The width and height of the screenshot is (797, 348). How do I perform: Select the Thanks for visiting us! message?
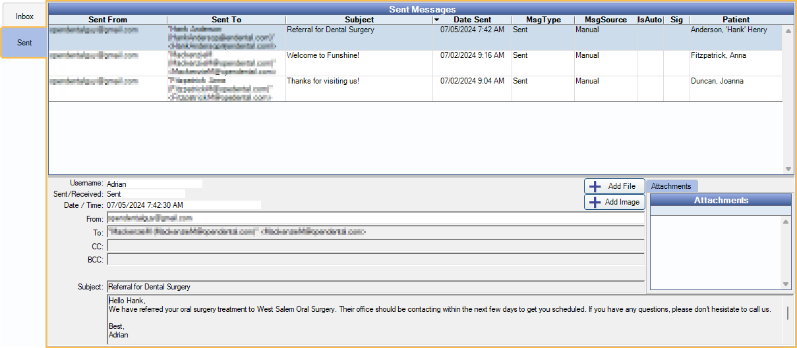point(322,82)
